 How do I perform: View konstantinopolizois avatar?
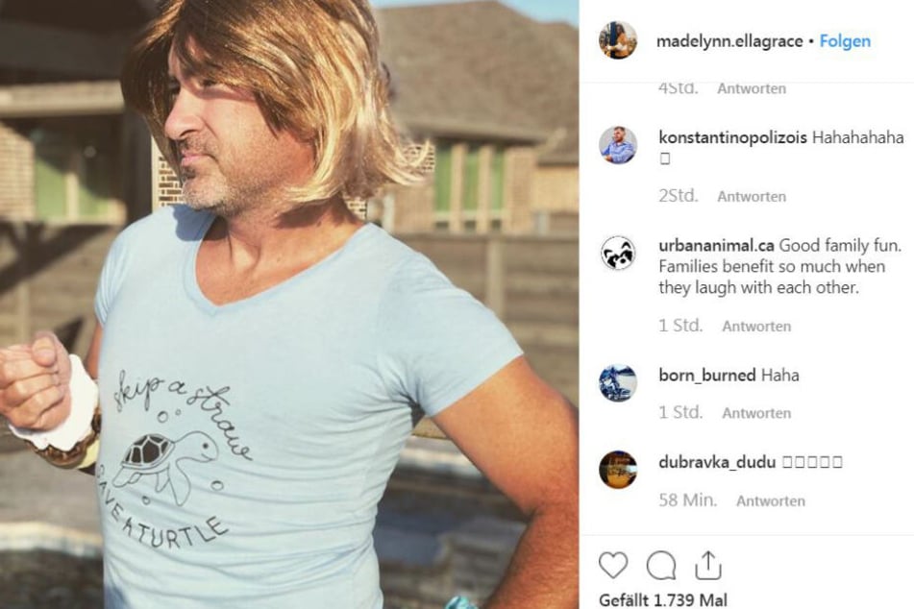618,144
